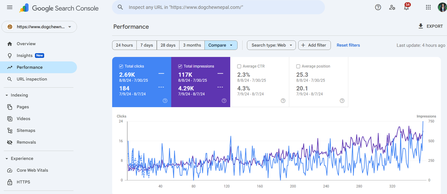
Task: Open the Compare date range dropdown
Action: click(221, 45)
